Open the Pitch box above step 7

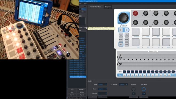tap(148, 71)
